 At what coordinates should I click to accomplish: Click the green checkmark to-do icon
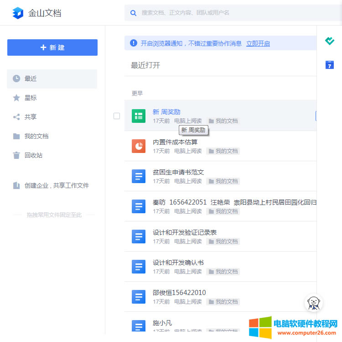coord(329,41)
